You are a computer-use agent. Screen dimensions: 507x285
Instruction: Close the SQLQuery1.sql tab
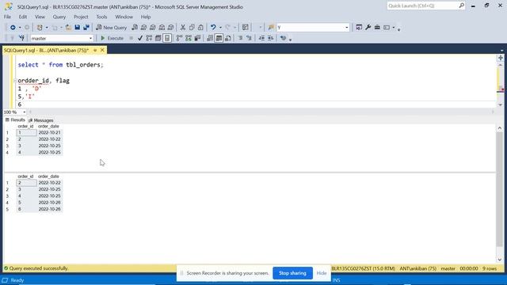tap(102, 50)
